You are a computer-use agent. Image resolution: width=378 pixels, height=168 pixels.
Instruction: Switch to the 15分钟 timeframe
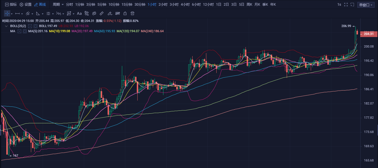pos(127,5)
